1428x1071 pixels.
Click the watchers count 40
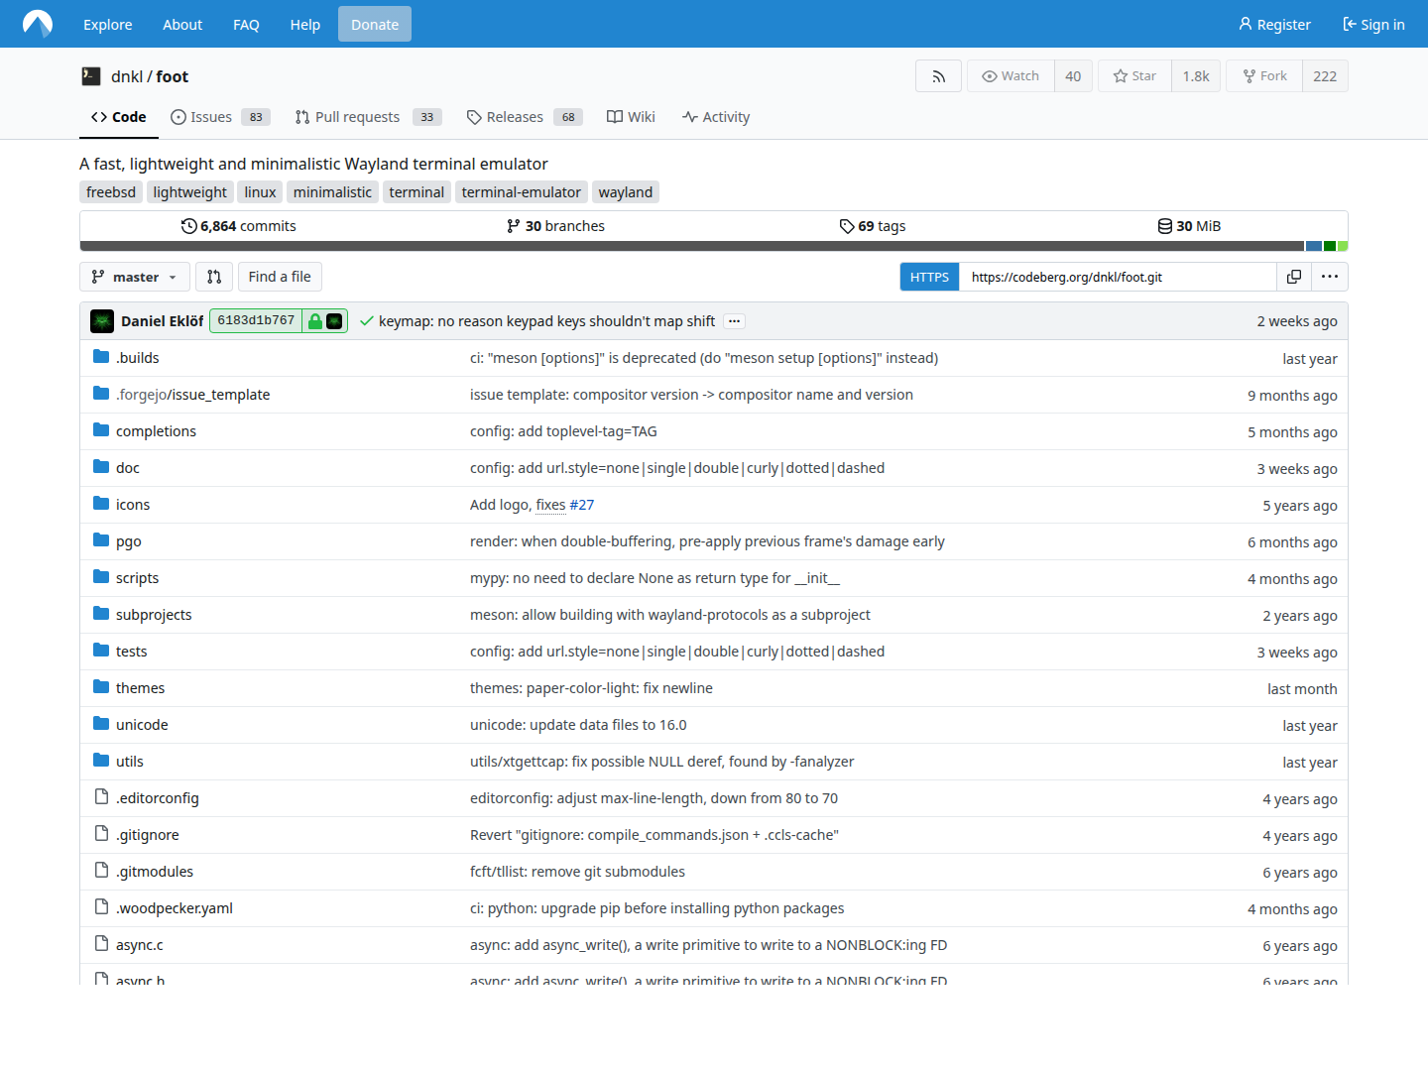tap(1073, 76)
